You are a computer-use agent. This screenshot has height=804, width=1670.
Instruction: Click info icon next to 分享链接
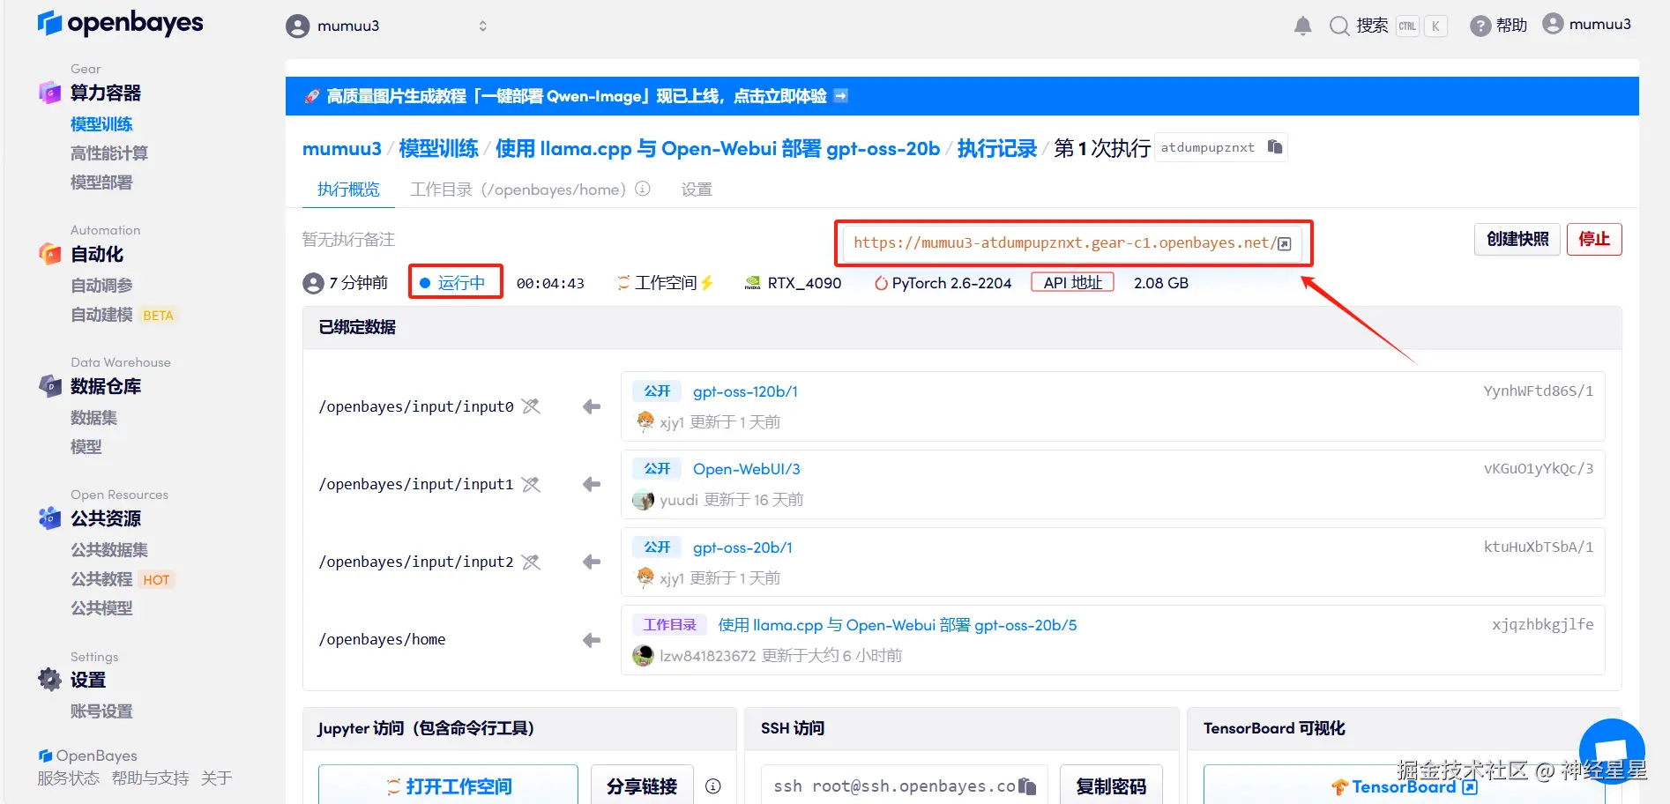tap(713, 785)
